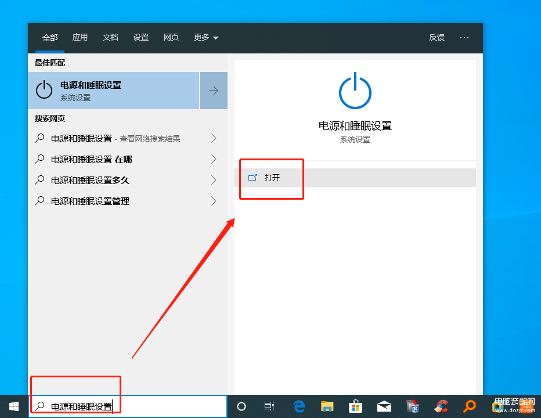Click the large blue power icon in preview pane
This screenshot has width=541, height=418.
pyautogui.click(x=355, y=91)
